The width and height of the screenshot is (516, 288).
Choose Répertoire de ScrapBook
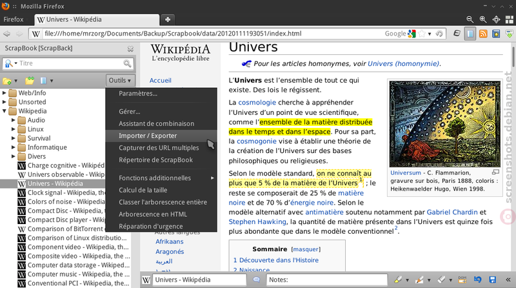pyautogui.click(x=161, y=160)
